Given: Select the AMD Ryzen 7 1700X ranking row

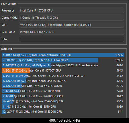Looking at the screenshot, I should 63,75.
